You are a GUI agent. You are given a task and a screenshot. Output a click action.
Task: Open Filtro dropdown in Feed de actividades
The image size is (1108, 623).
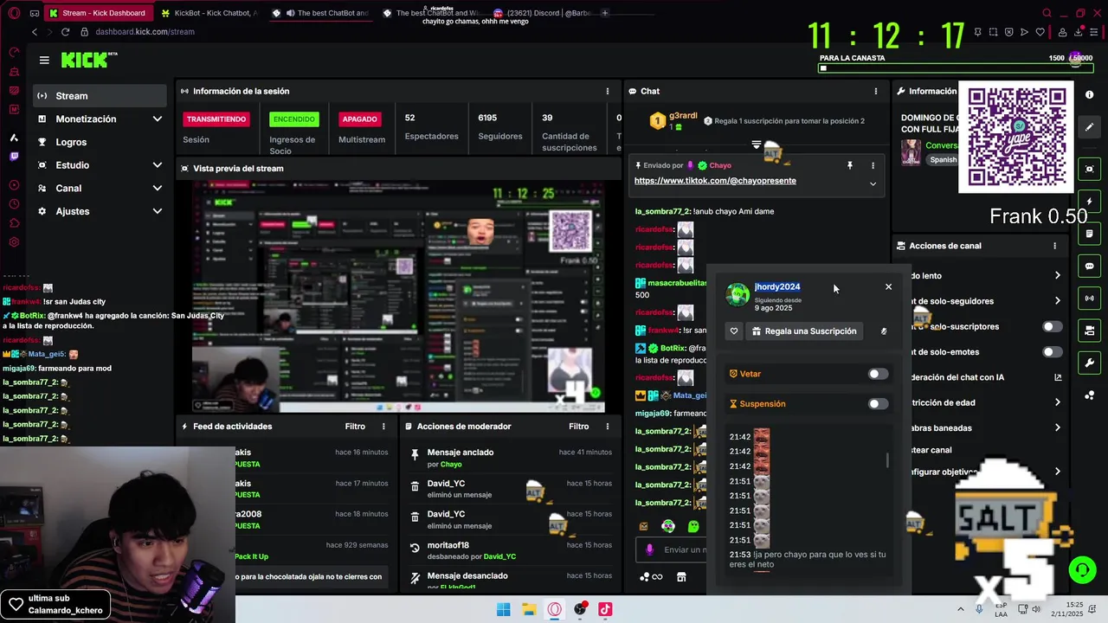point(355,426)
